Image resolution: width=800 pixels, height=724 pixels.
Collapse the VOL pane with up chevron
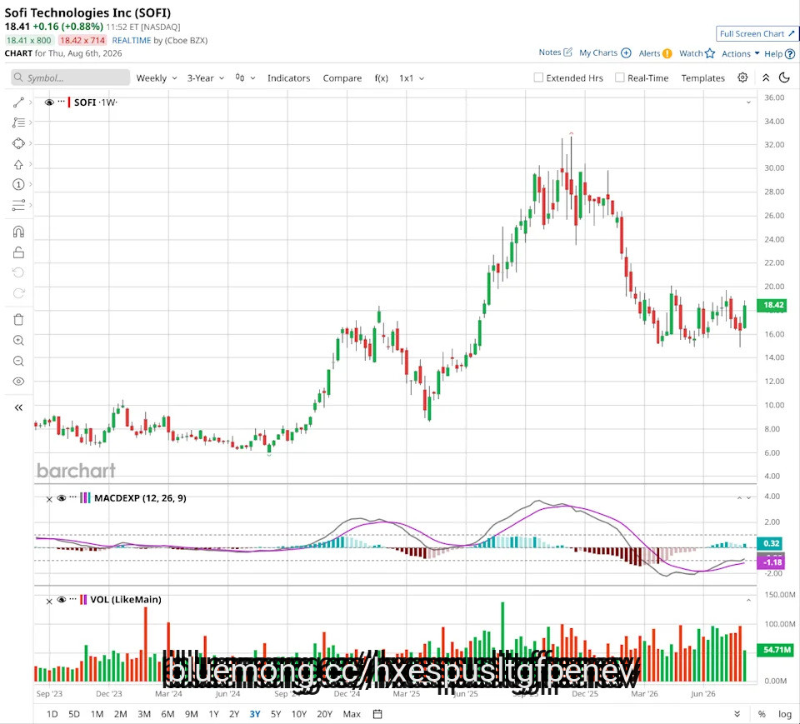pyautogui.click(x=748, y=600)
